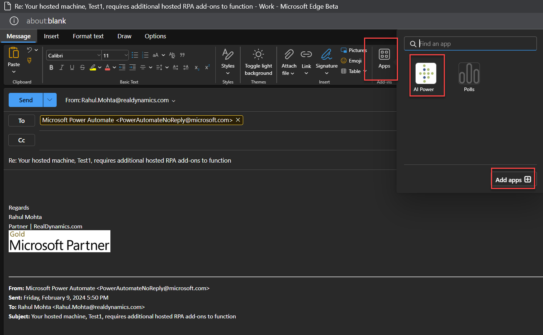
Task: Click the Find an app search field
Action: pos(470,44)
